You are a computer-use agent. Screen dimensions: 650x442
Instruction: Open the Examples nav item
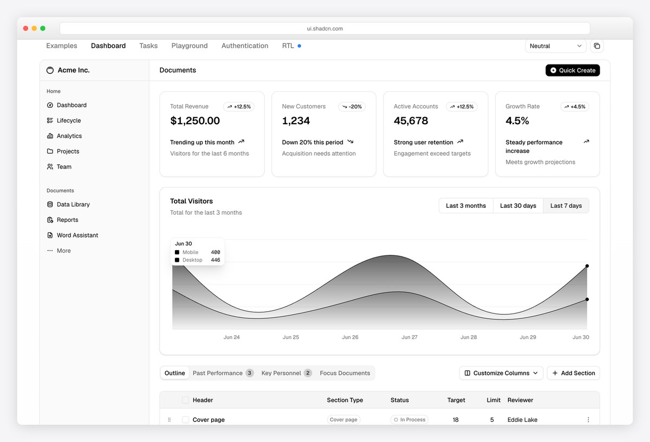click(62, 46)
